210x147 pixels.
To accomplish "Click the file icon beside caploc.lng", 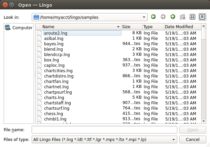I will click(x=39, y=65).
